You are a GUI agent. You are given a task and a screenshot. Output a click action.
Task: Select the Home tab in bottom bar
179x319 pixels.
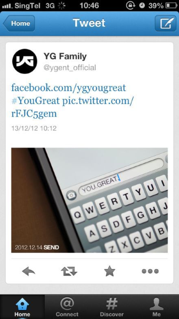point(22,307)
